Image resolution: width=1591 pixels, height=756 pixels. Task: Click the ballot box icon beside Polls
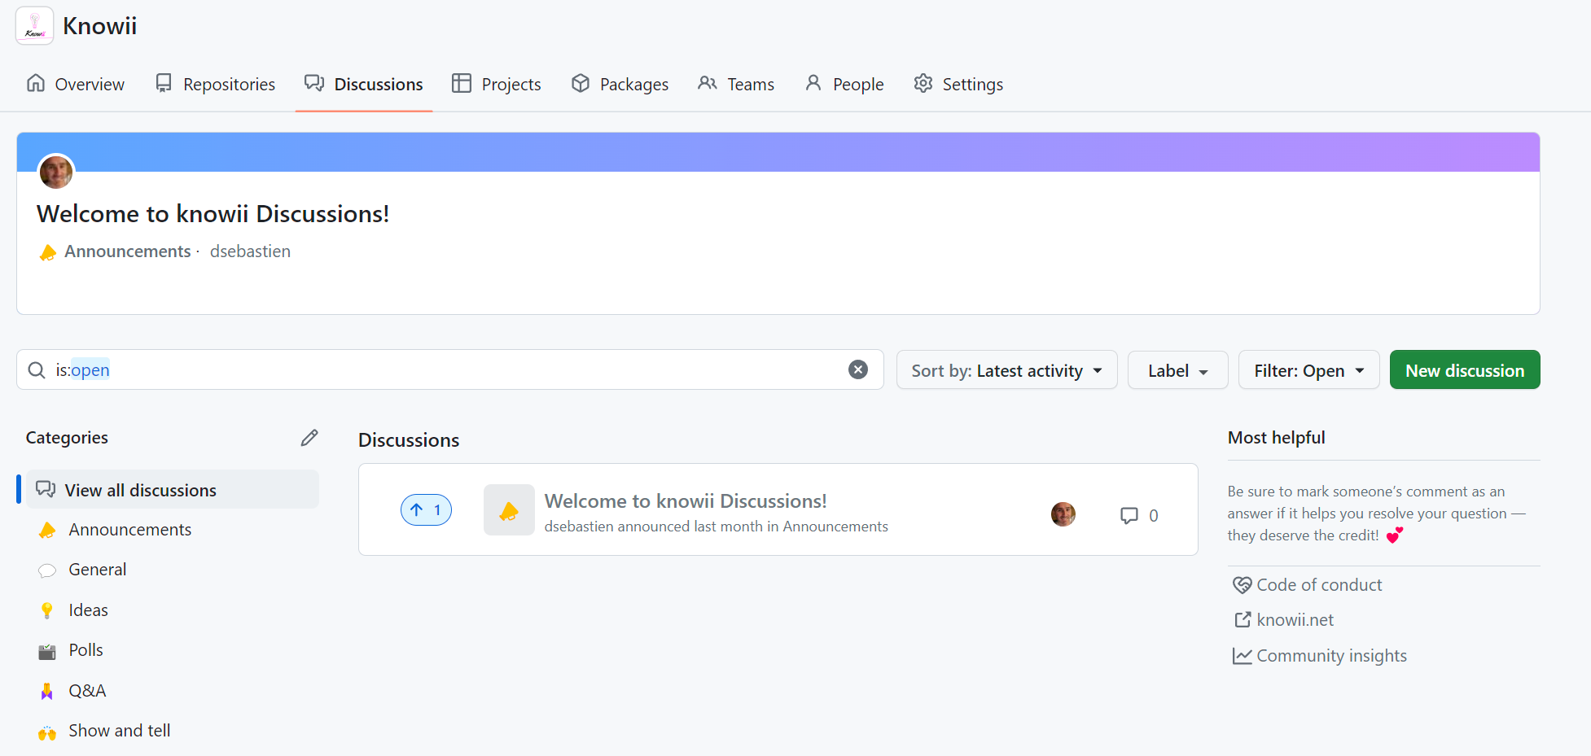point(47,651)
